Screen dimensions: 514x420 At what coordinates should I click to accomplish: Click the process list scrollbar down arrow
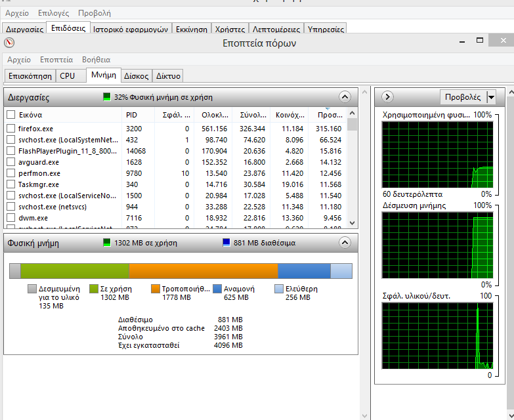pos(353,223)
